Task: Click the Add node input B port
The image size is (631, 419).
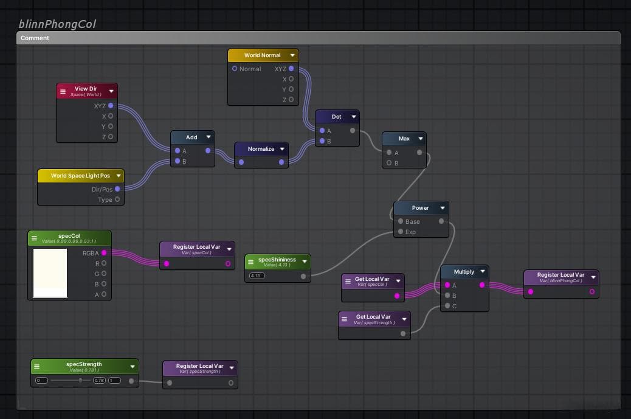Action: click(x=178, y=161)
